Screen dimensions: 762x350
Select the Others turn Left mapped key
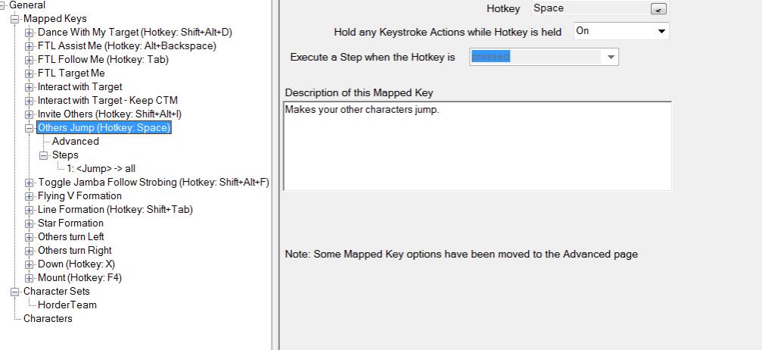click(71, 236)
